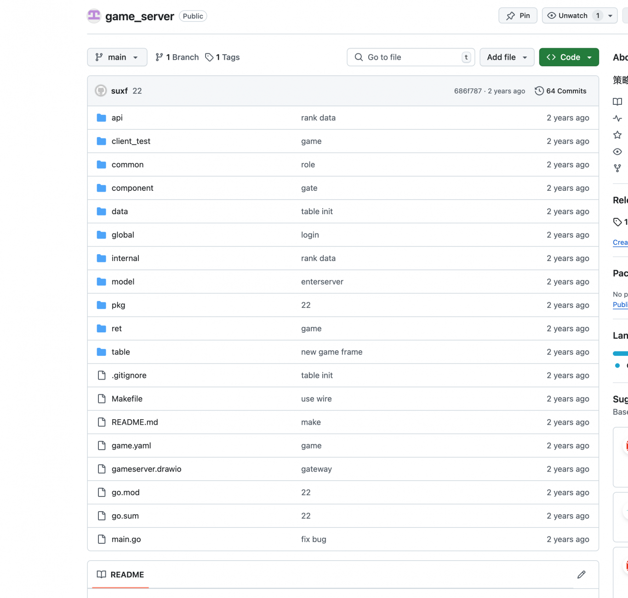The image size is (628, 598).
Task: Click the internal folder icon
Action: (x=102, y=258)
